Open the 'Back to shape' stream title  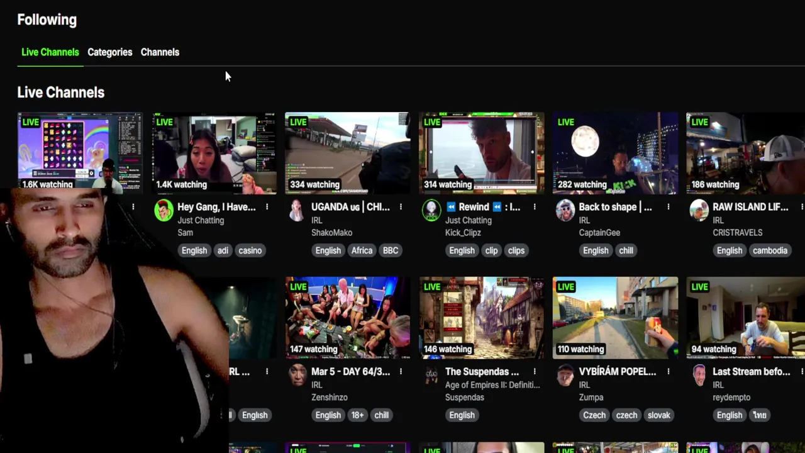(x=615, y=207)
